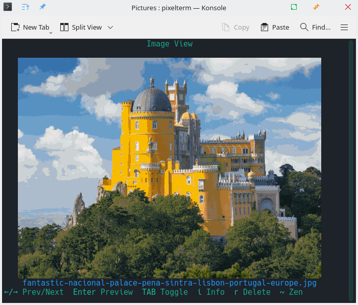
Task: Click 'Prev/Next' hint text
Action: [43, 292]
